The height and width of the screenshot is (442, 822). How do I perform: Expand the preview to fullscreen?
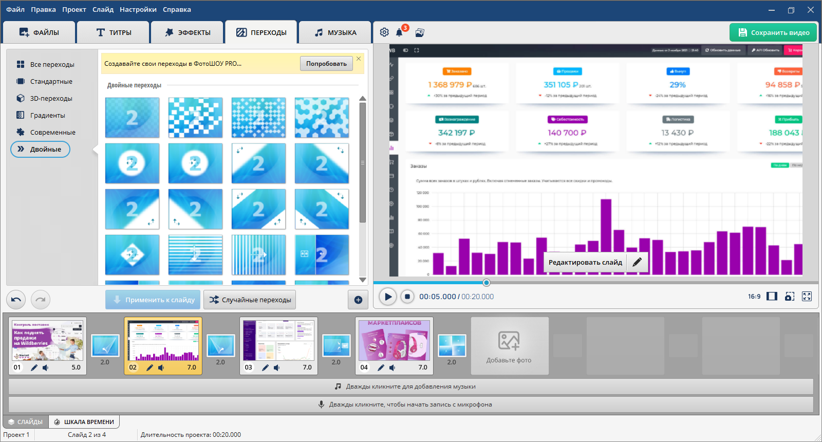807,297
